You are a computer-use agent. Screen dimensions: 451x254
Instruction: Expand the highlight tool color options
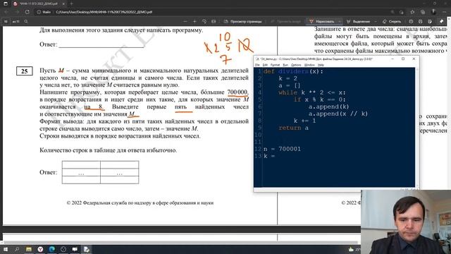(376, 21)
